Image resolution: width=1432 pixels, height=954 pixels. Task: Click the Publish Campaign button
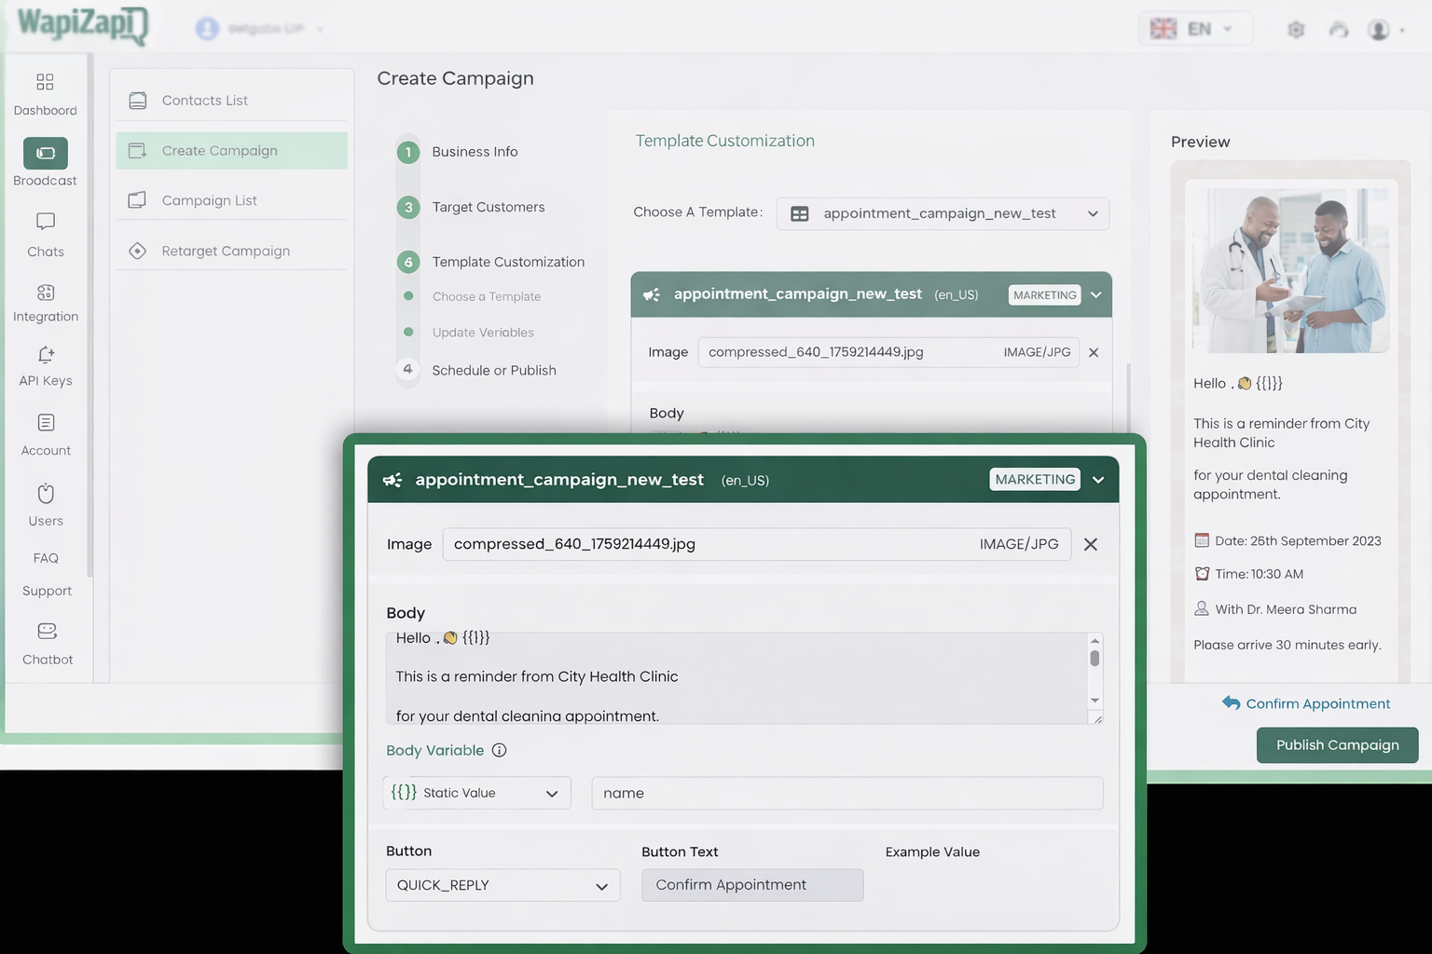[1337, 745]
